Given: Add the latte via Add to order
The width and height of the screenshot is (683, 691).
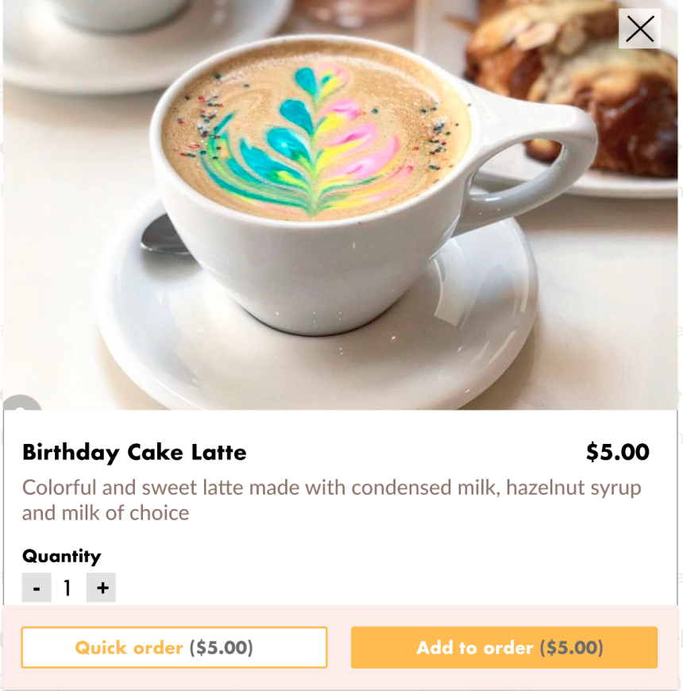Looking at the screenshot, I should click(x=504, y=647).
